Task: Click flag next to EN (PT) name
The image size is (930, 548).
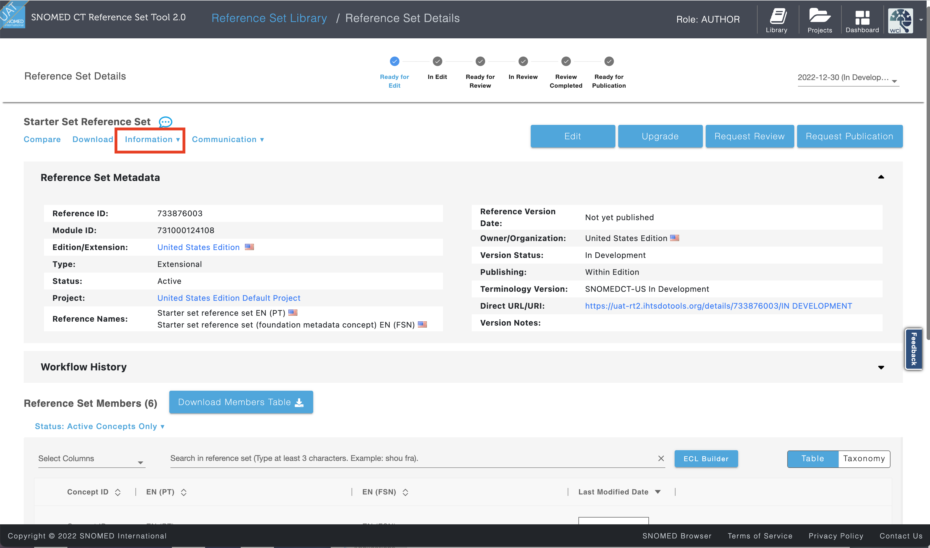Action: coord(292,312)
